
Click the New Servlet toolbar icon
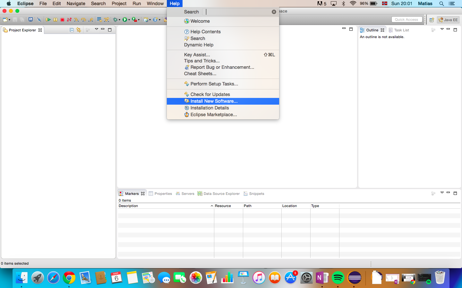156,20
